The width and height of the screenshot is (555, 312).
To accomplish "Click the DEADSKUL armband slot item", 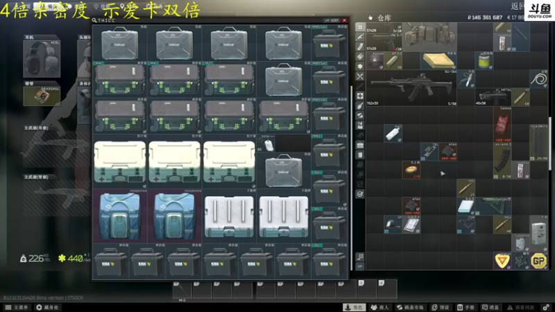I will 42,96.
